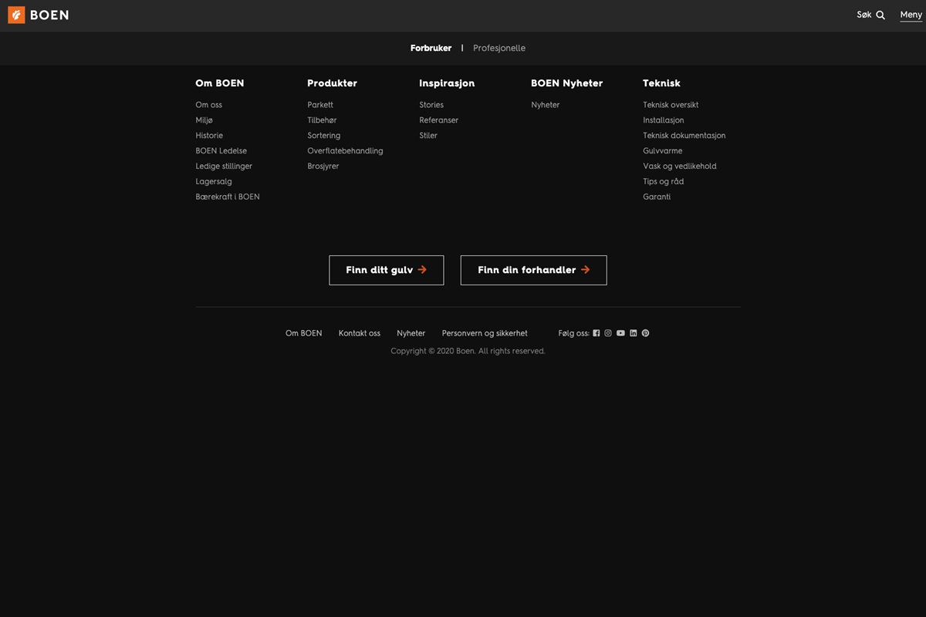Open the Lagersalg link
The image size is (926, 617).
[x=214, y=182]
